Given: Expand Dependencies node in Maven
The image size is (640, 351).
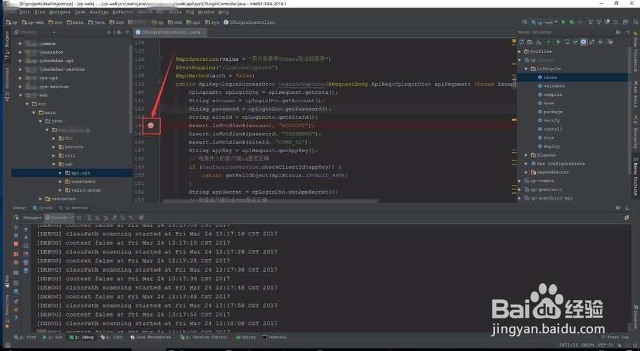Looking at the screenshot, I should (526, 172).
